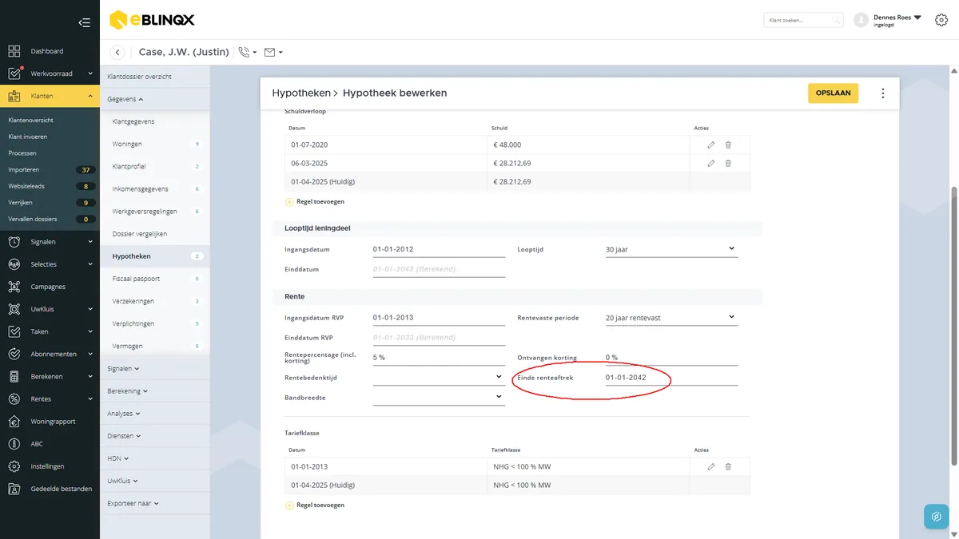The image size is (959, 539).
Task: Expand the Signalen section in client menu
Action: pos(124,369)
